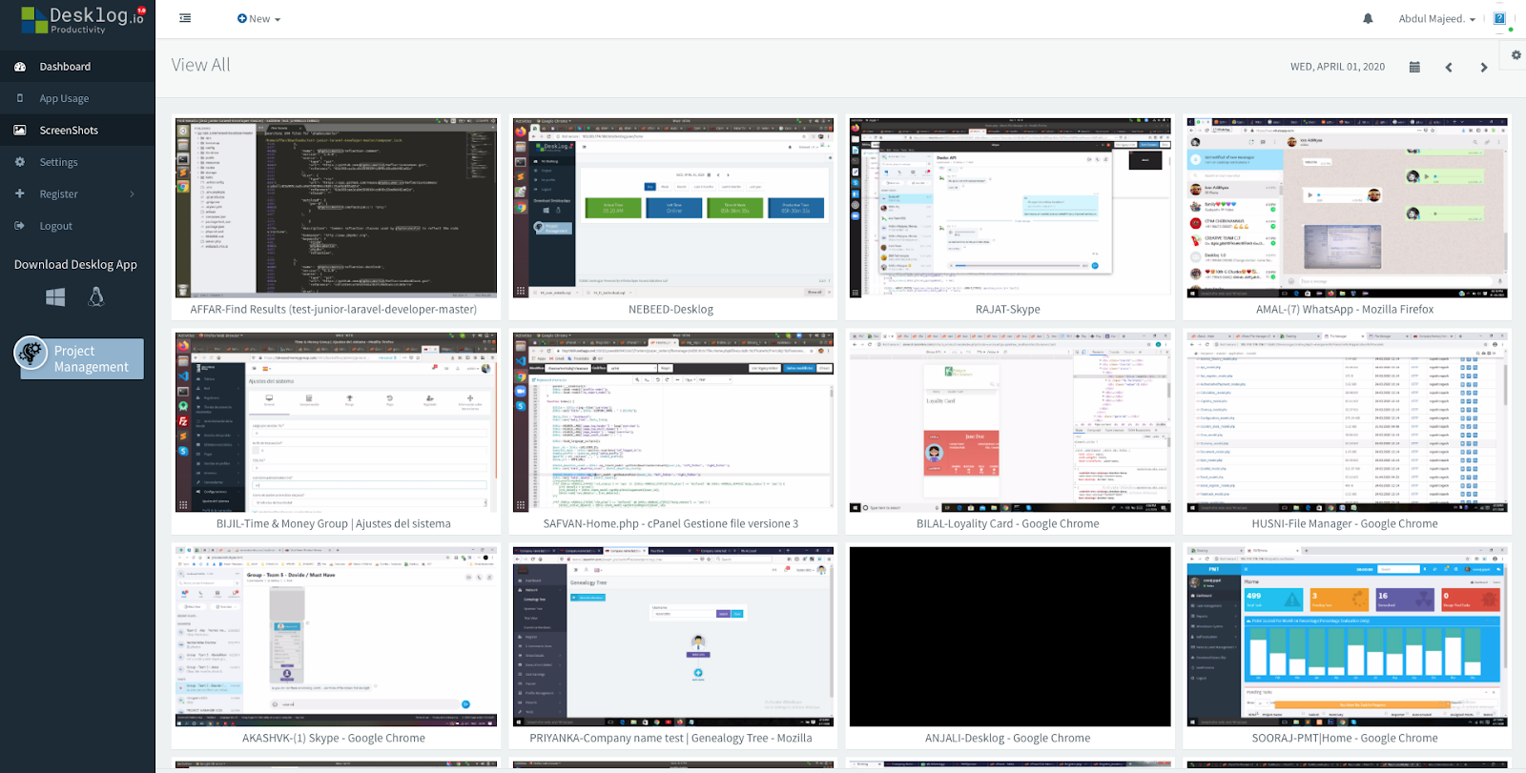
Task: Expand the Register sidebar menu
Action: pyautogui.click(x=77, y=194)
